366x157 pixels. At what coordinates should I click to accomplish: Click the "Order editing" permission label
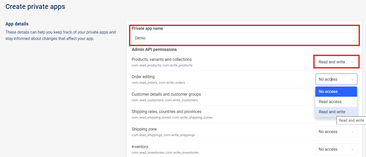point(143,77)
